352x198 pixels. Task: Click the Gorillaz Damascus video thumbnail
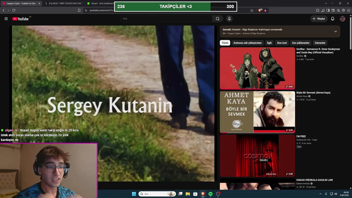tap(257, 68)
